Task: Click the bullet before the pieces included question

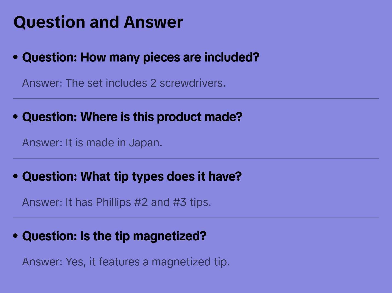Action: pyautogui.click(x=16, y=57)
